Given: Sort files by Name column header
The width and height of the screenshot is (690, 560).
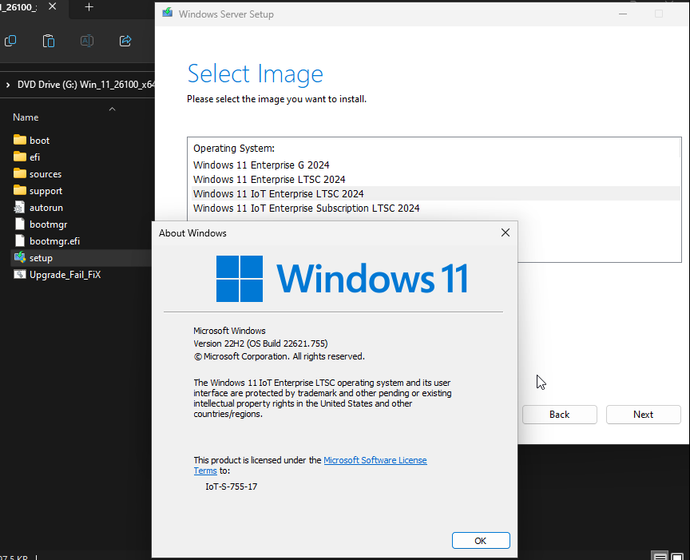Looking at the screenshot, I should pyautogui.click(x=26, y=117).
